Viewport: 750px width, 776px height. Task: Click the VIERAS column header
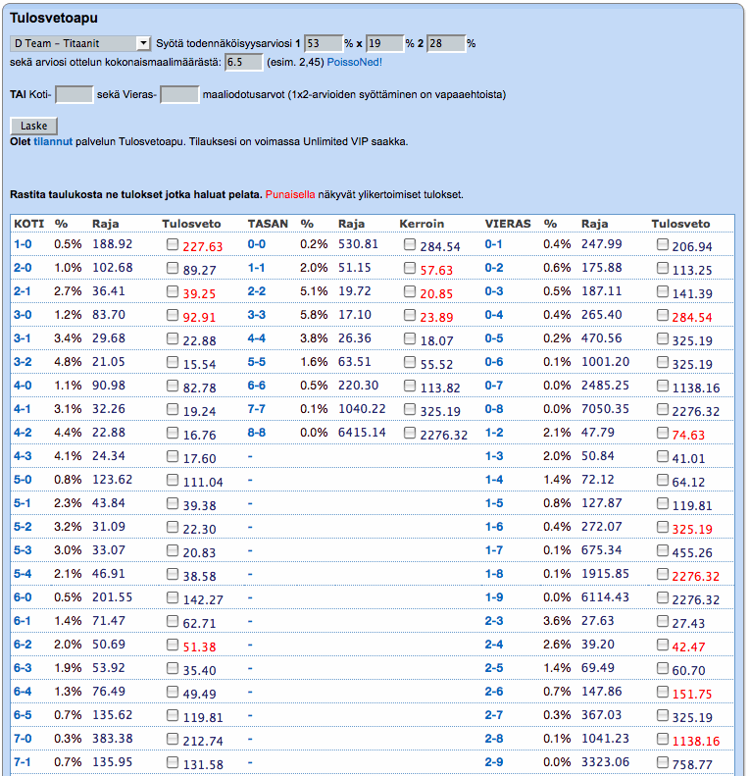(508, 224)
